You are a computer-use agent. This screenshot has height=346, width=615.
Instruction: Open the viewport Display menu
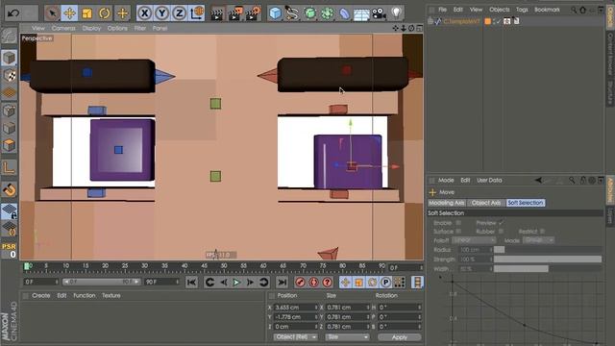click(x=91, y=28)
